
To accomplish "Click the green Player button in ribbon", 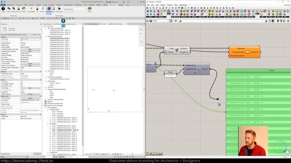I will (x=90, y=9).
